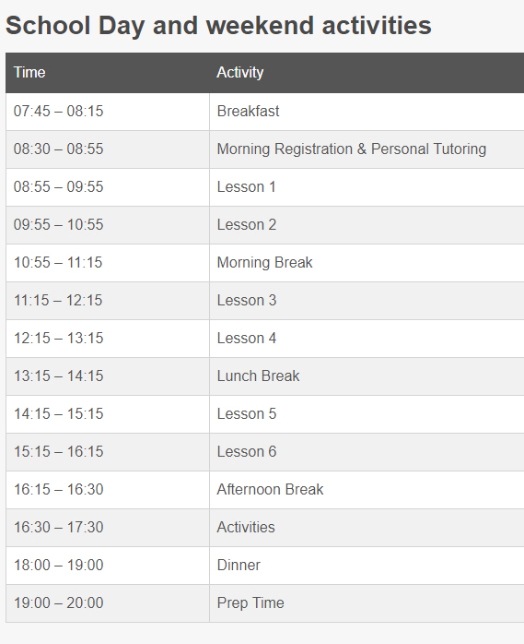
Task: Click the 07:45 – 08:15 time cell
Action: click(x=108, y=112)
